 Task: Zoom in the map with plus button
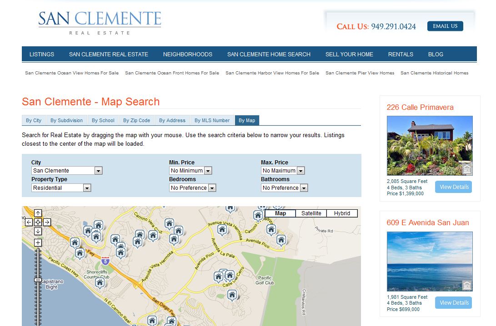[38, 242]
